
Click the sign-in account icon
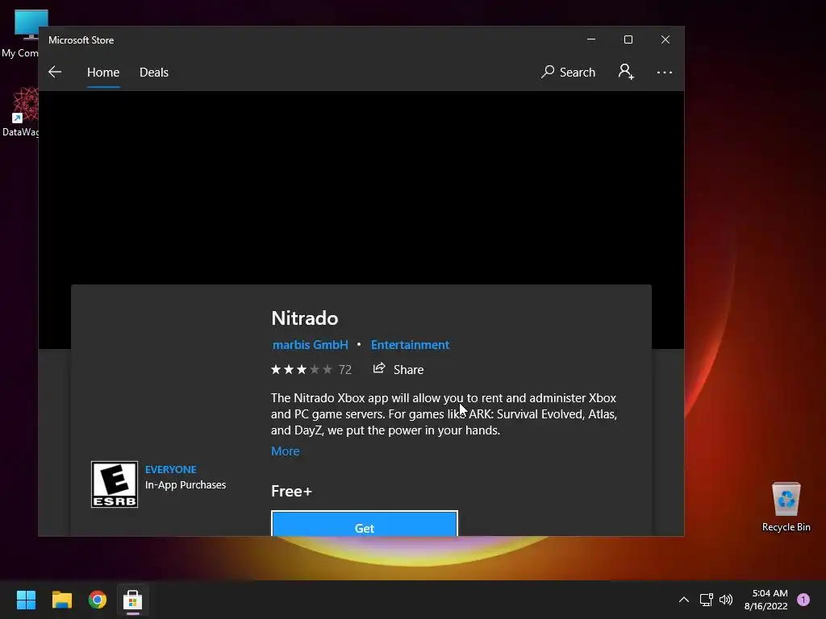tap(626, 72)
